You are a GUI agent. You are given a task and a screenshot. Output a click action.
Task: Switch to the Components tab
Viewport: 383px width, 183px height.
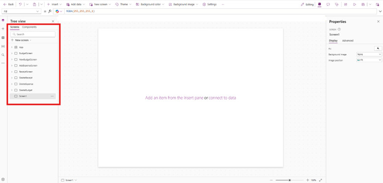click(x=29, y=27)
